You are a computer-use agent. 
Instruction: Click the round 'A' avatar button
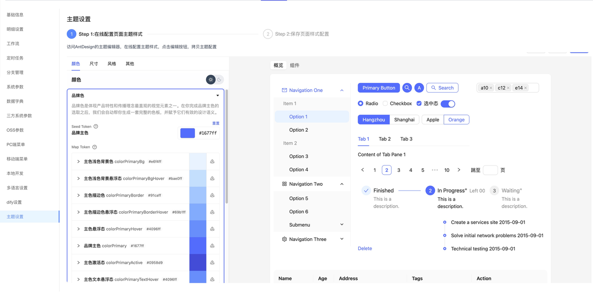point(419,88)
